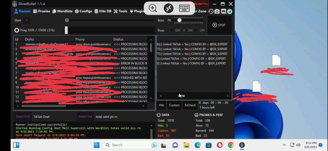Image resolution: width=328 pixels, height=151 pixels.
Task: Click the data list right scroll arrow
Action: point(143,106)
